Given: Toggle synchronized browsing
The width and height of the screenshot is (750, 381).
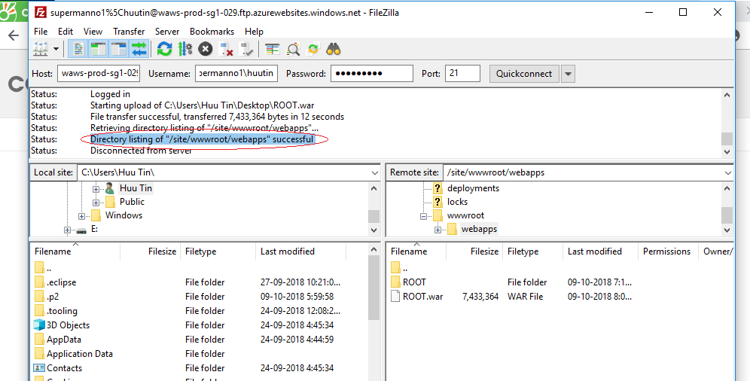Looking at the screenshot, I should (x=312, y=49).
